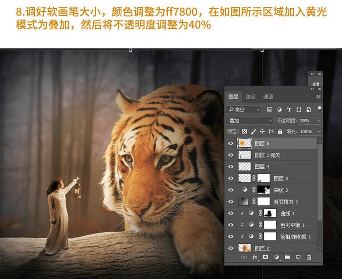Click the lock all padlock icon
342x279 pixels.
pos(280,131)
